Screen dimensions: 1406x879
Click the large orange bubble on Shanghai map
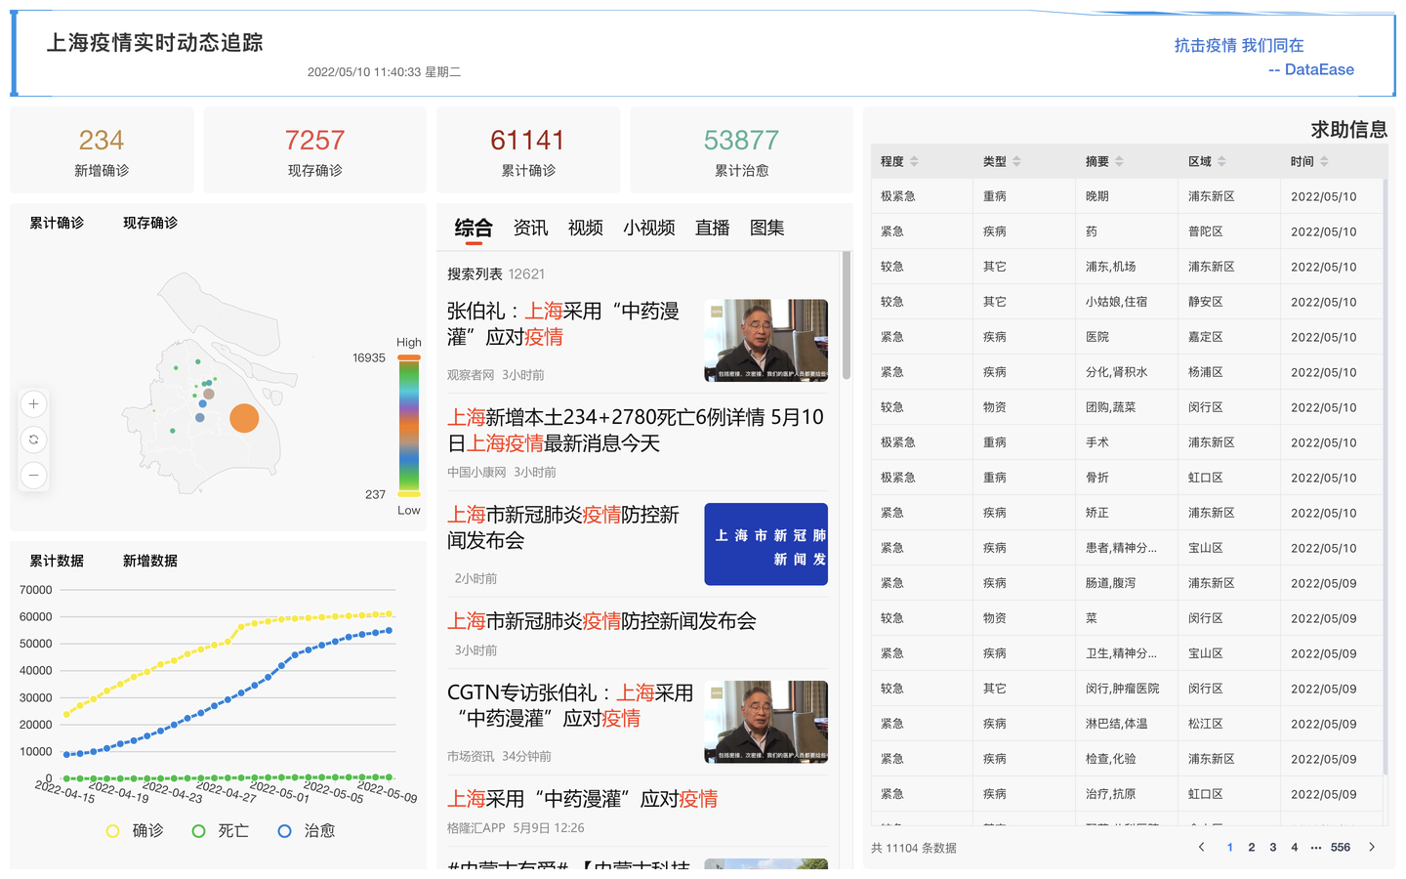click(244, 418)
